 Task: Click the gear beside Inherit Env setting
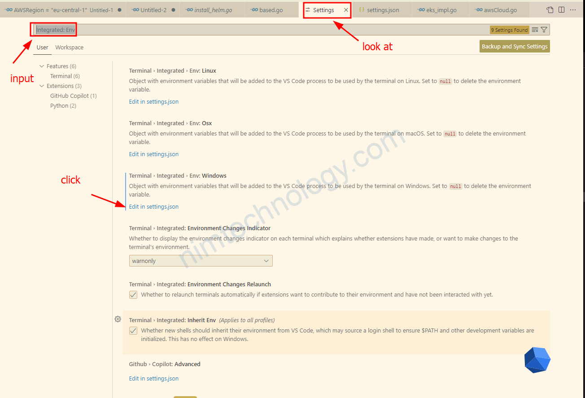[x=118, y=319]
